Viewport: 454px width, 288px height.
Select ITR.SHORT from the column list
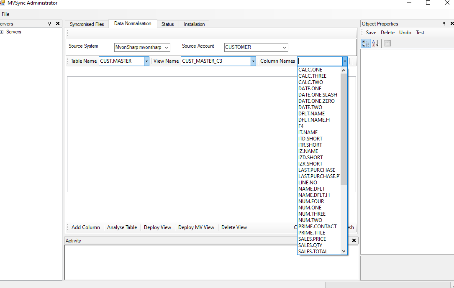tap(319, 145)
